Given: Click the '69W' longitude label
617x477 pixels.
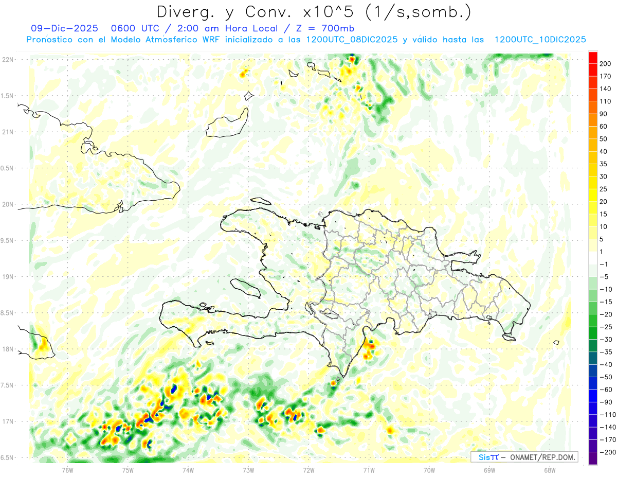Looking at the screenshot, I should (x=489, y=470).
